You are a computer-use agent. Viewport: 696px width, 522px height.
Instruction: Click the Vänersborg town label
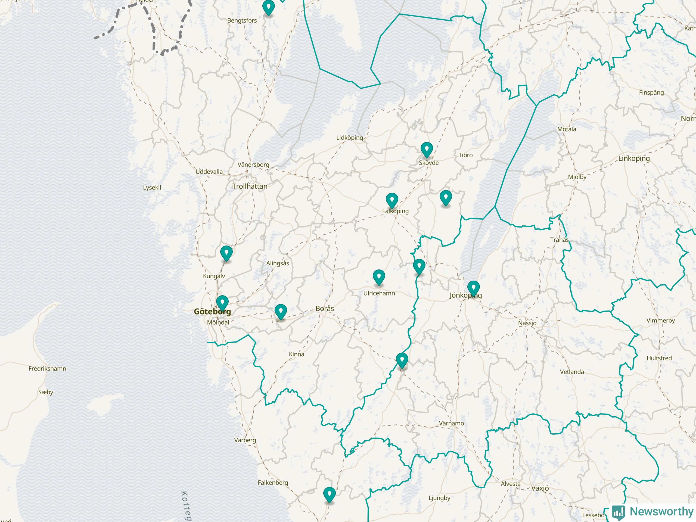coord(253,165)
